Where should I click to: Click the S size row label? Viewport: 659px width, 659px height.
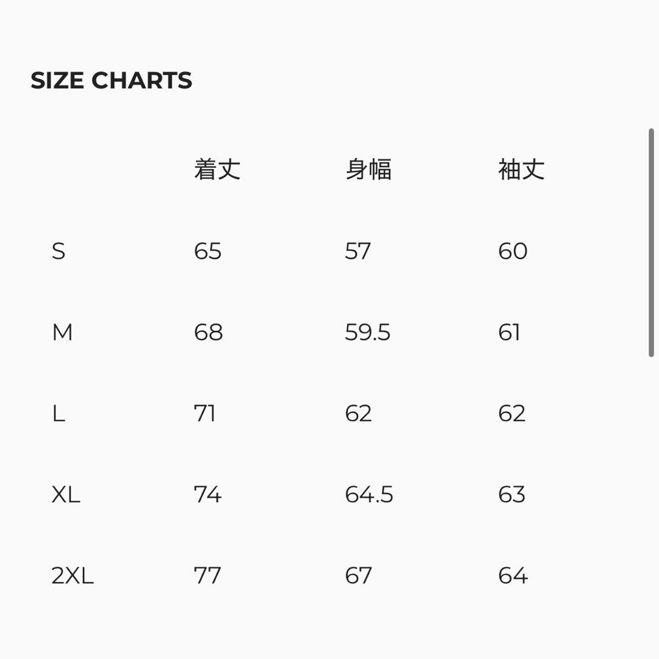(59, 251)
